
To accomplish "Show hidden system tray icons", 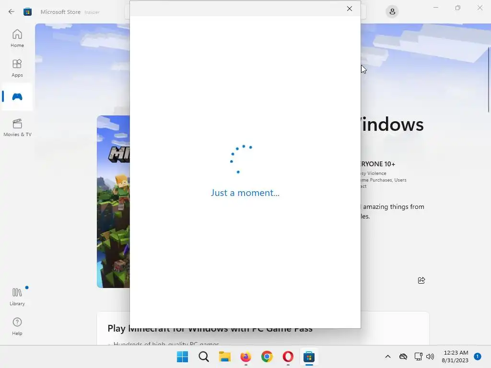I will pos(387,356).
